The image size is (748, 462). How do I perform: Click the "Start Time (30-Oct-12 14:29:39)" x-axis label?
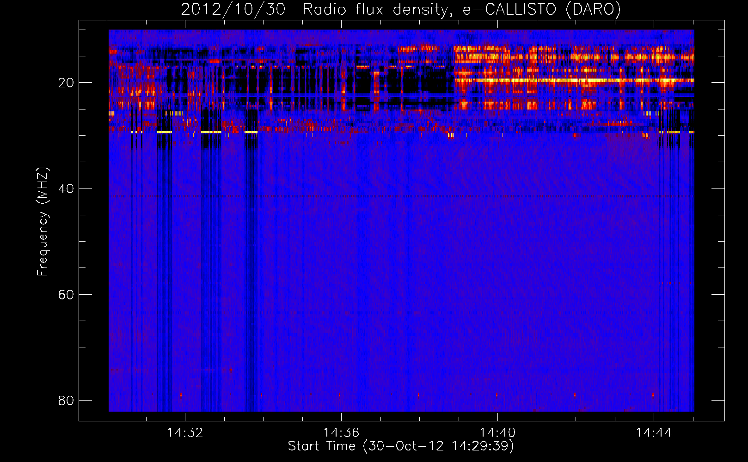click(401, 446)
